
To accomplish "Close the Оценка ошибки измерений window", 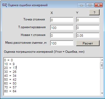I will [x=99, y=5].
